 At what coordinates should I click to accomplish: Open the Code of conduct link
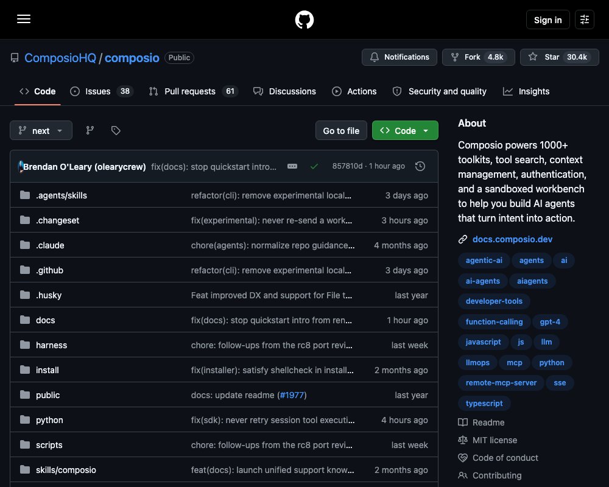[x=498, y=458]
